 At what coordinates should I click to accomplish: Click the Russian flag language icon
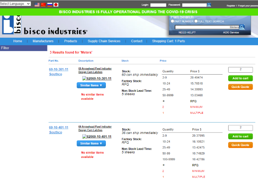(49, 5)
